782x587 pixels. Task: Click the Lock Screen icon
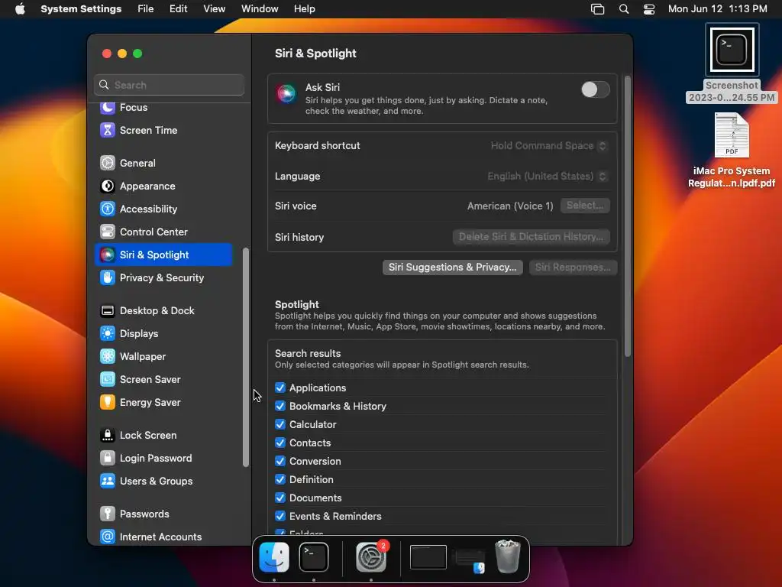pyautogui.click(x=107, y=436)
